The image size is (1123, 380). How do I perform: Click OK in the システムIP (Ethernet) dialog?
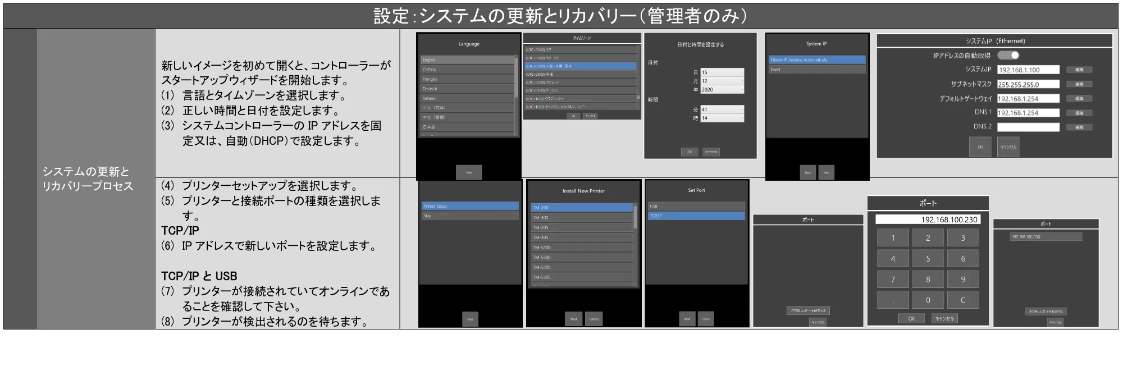980,146
